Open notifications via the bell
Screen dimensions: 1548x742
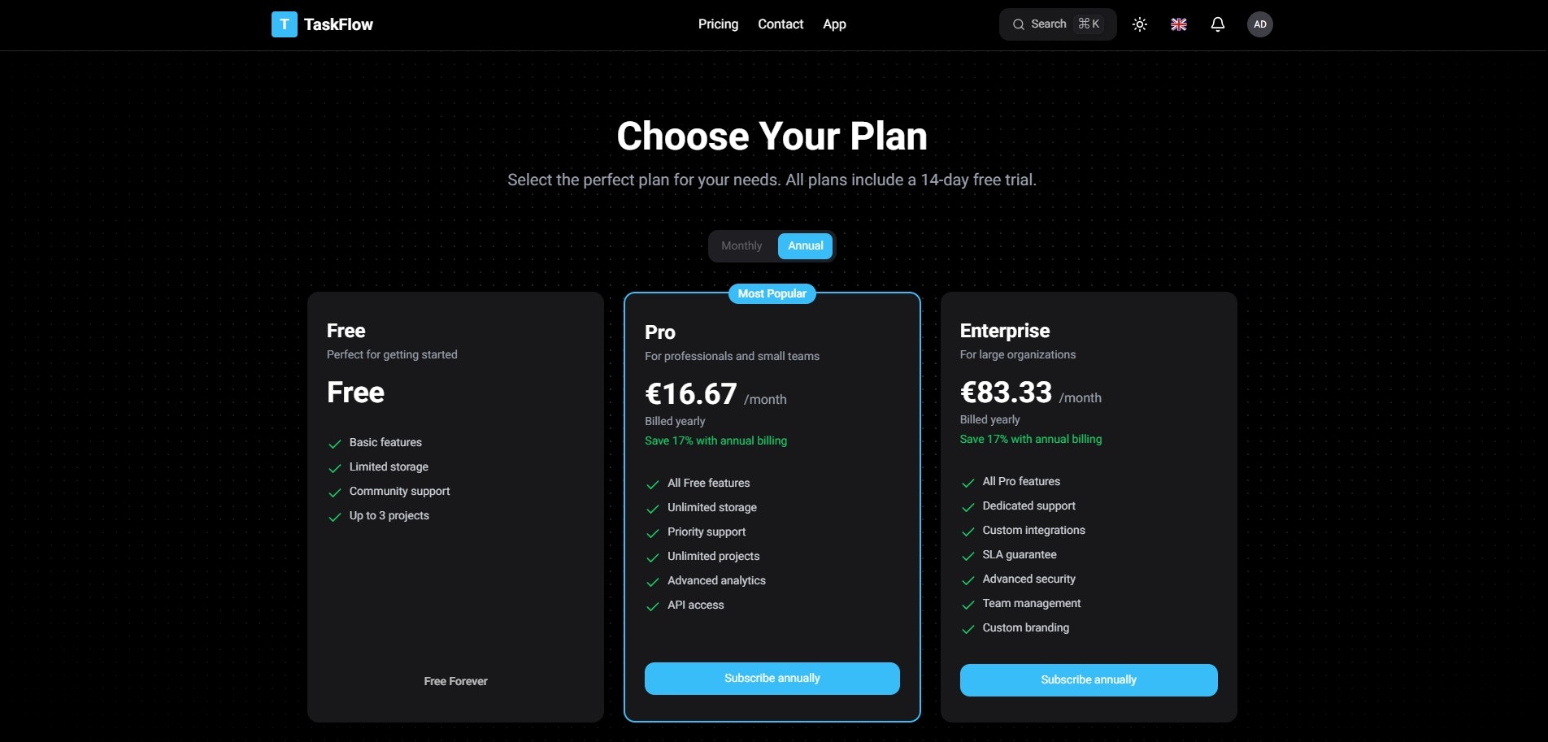coord(1217,24)
